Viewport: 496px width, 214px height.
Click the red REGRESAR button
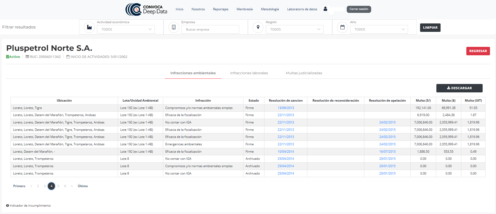478,51
